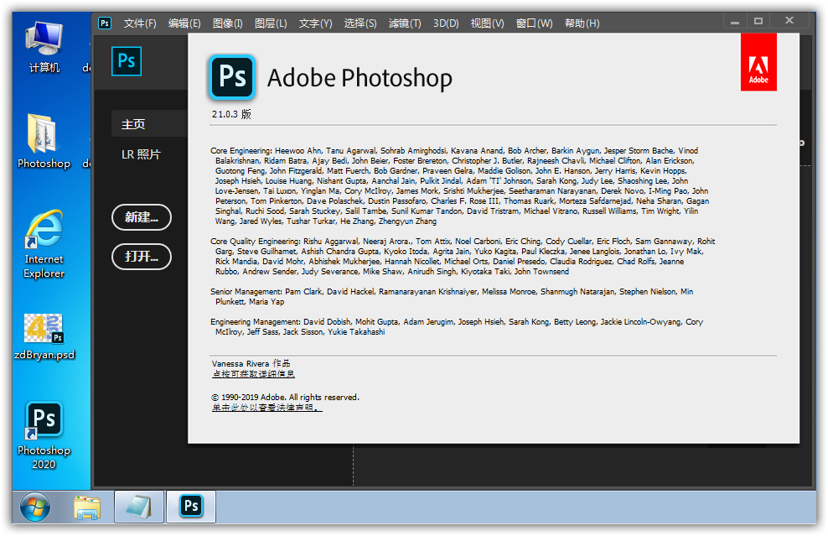Click the 打开... button
Screen dimensions: 828x536
pyautogui.click(x=142, y=257)
